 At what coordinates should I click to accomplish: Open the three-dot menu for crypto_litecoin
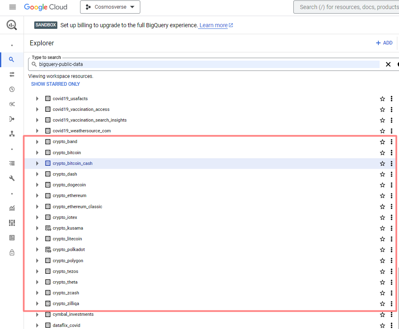[391, 239]
